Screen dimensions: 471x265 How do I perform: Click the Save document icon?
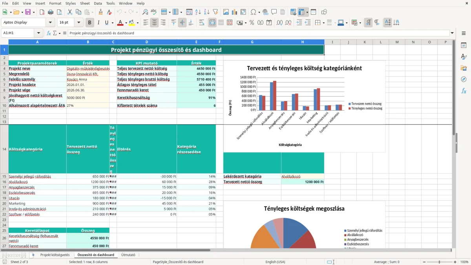coord(28,12)
